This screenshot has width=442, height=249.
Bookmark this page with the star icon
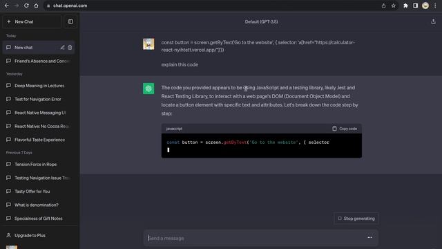pyautogui.click(x=394, y=6)
